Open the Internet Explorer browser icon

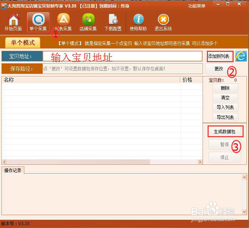click(x=241, y=56)
